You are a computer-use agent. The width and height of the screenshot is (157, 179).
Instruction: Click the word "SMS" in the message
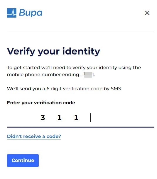117,89
